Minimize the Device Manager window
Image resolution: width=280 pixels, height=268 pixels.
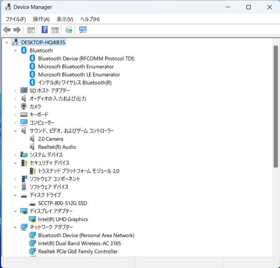[228, 7]
